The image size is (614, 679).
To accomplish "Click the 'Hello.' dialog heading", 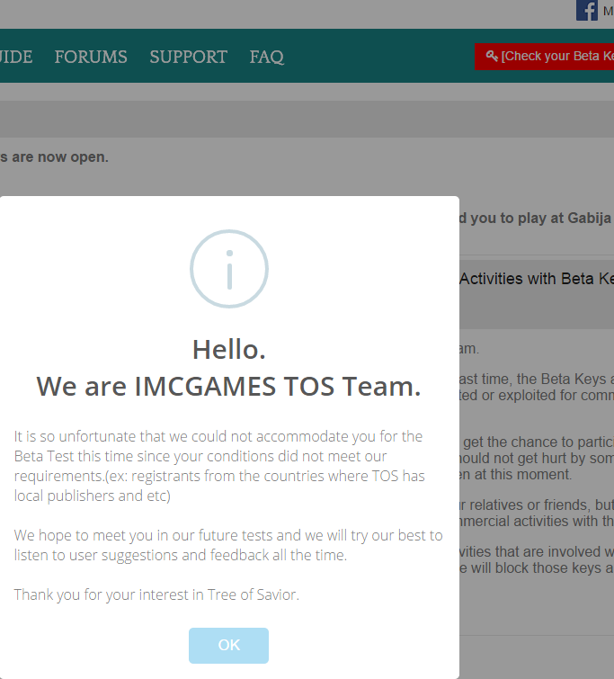I will (229, 349).
